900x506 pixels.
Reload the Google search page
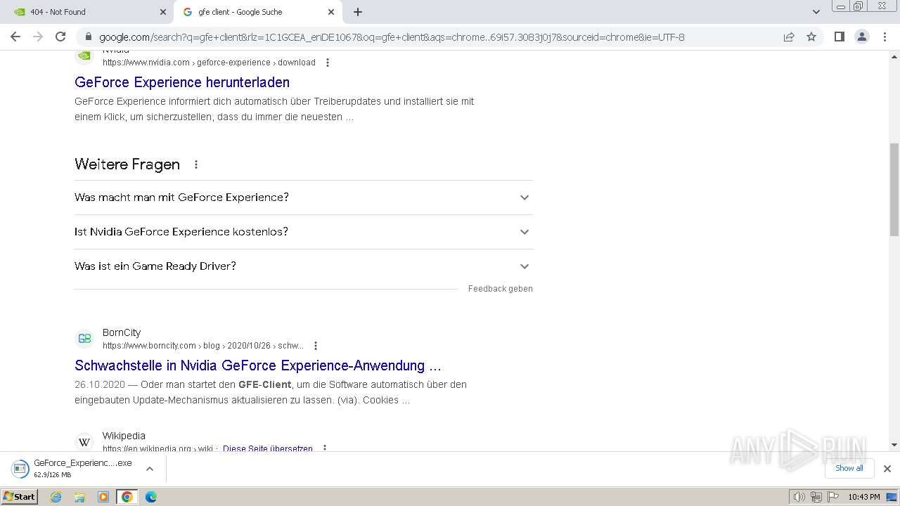click(x=60, y=37)
